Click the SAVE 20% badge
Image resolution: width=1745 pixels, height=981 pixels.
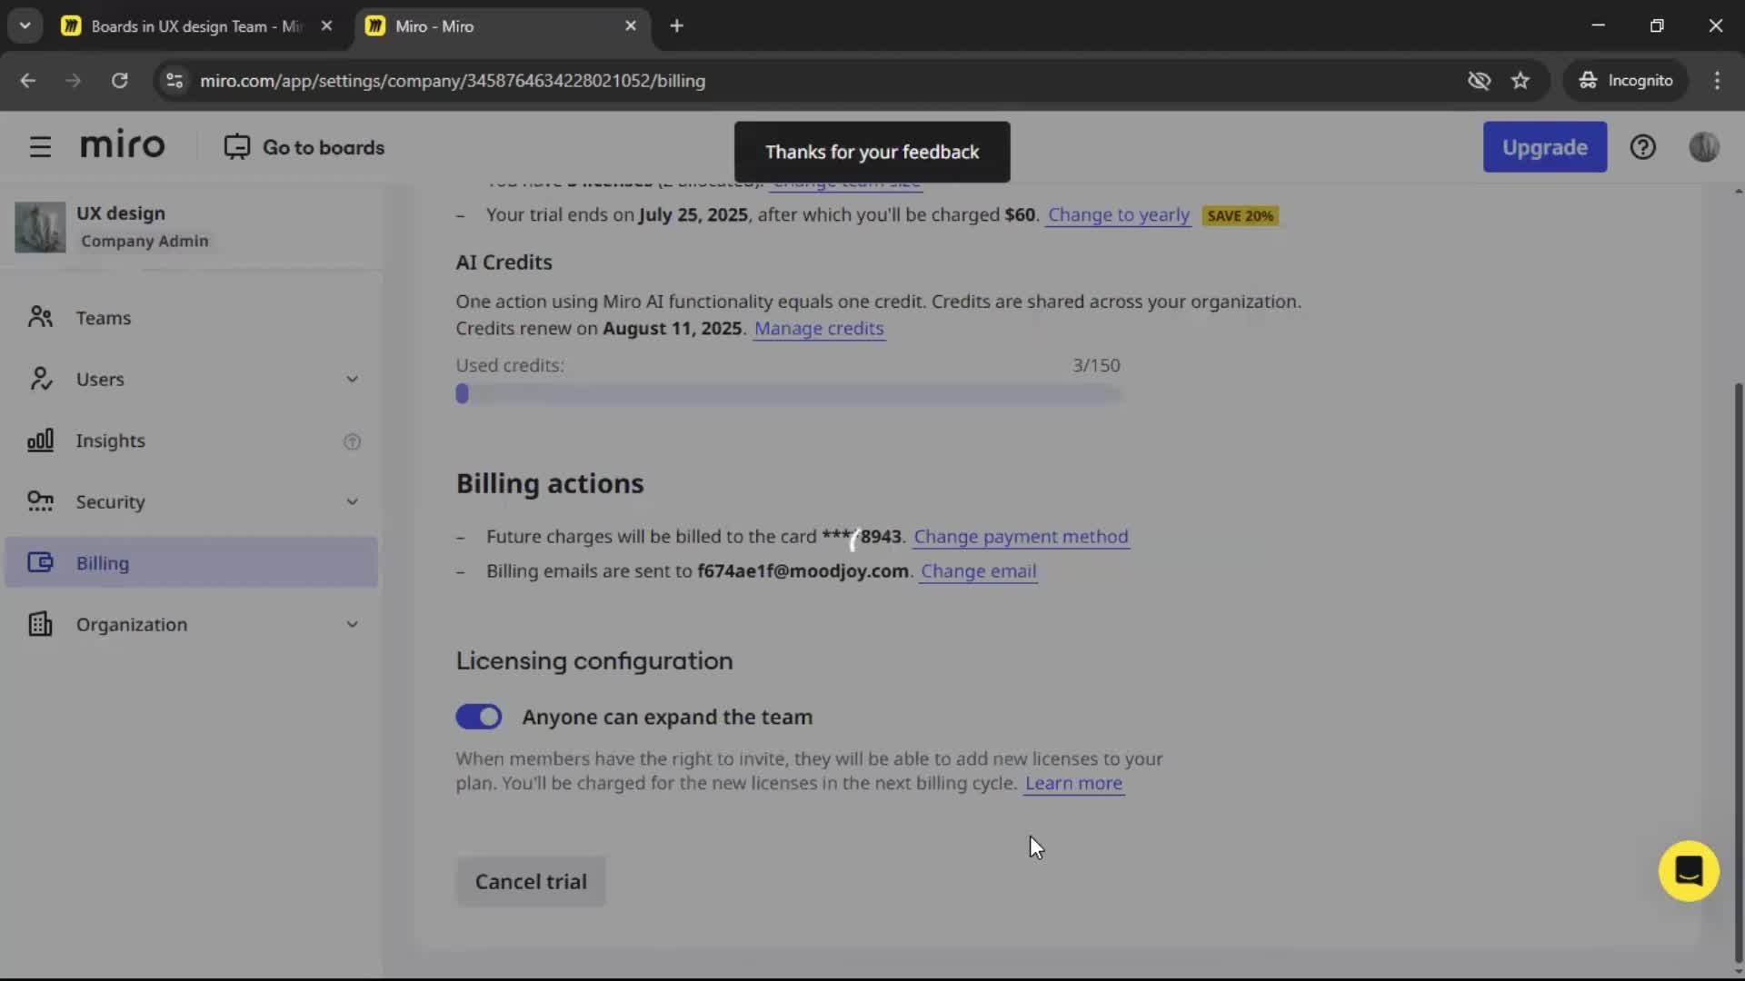tap(1240, 216)
